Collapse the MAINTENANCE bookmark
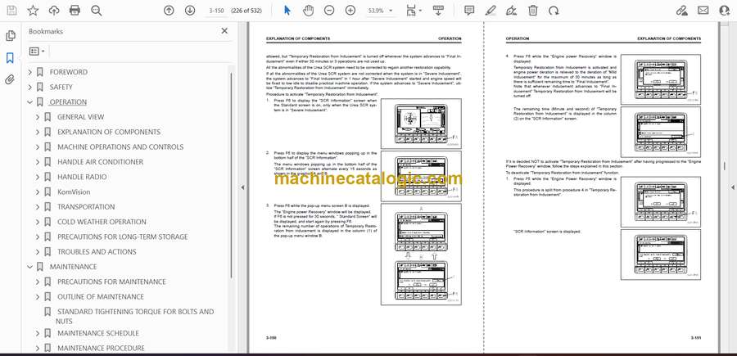This screenshot has height=356, width=737. click(30, 267)
